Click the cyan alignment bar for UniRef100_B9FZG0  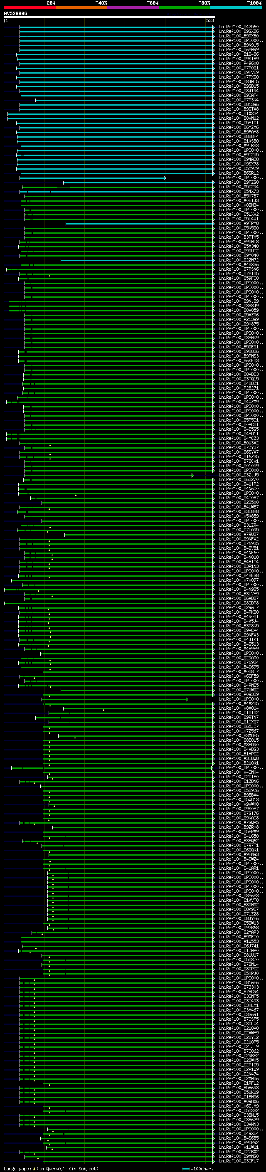[x=139, y=183]
